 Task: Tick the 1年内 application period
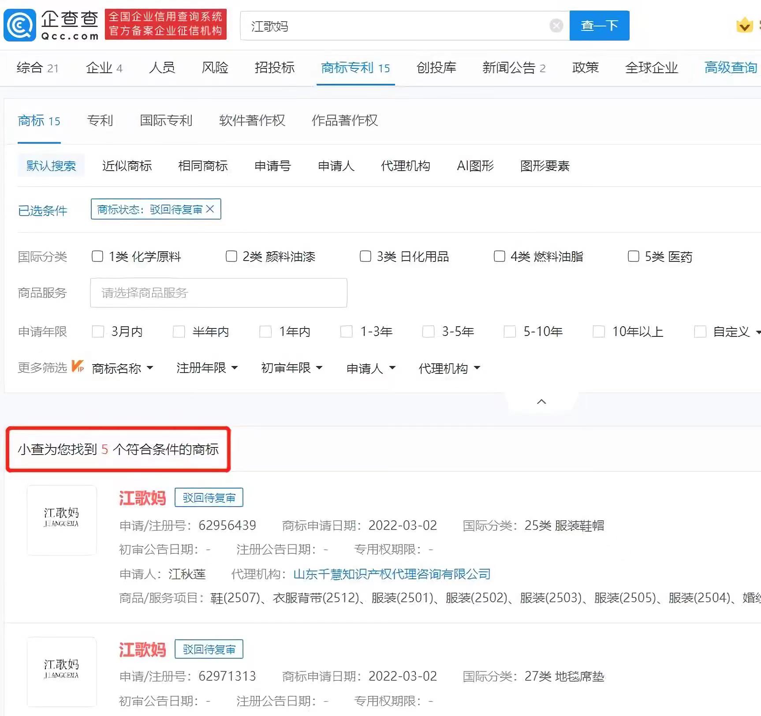tap(265, 332)
